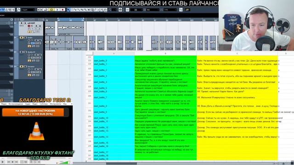Unmute the second Audio track
Viewport: 294px width, 165px height.
pyautogui.click(x=22, y=38)
